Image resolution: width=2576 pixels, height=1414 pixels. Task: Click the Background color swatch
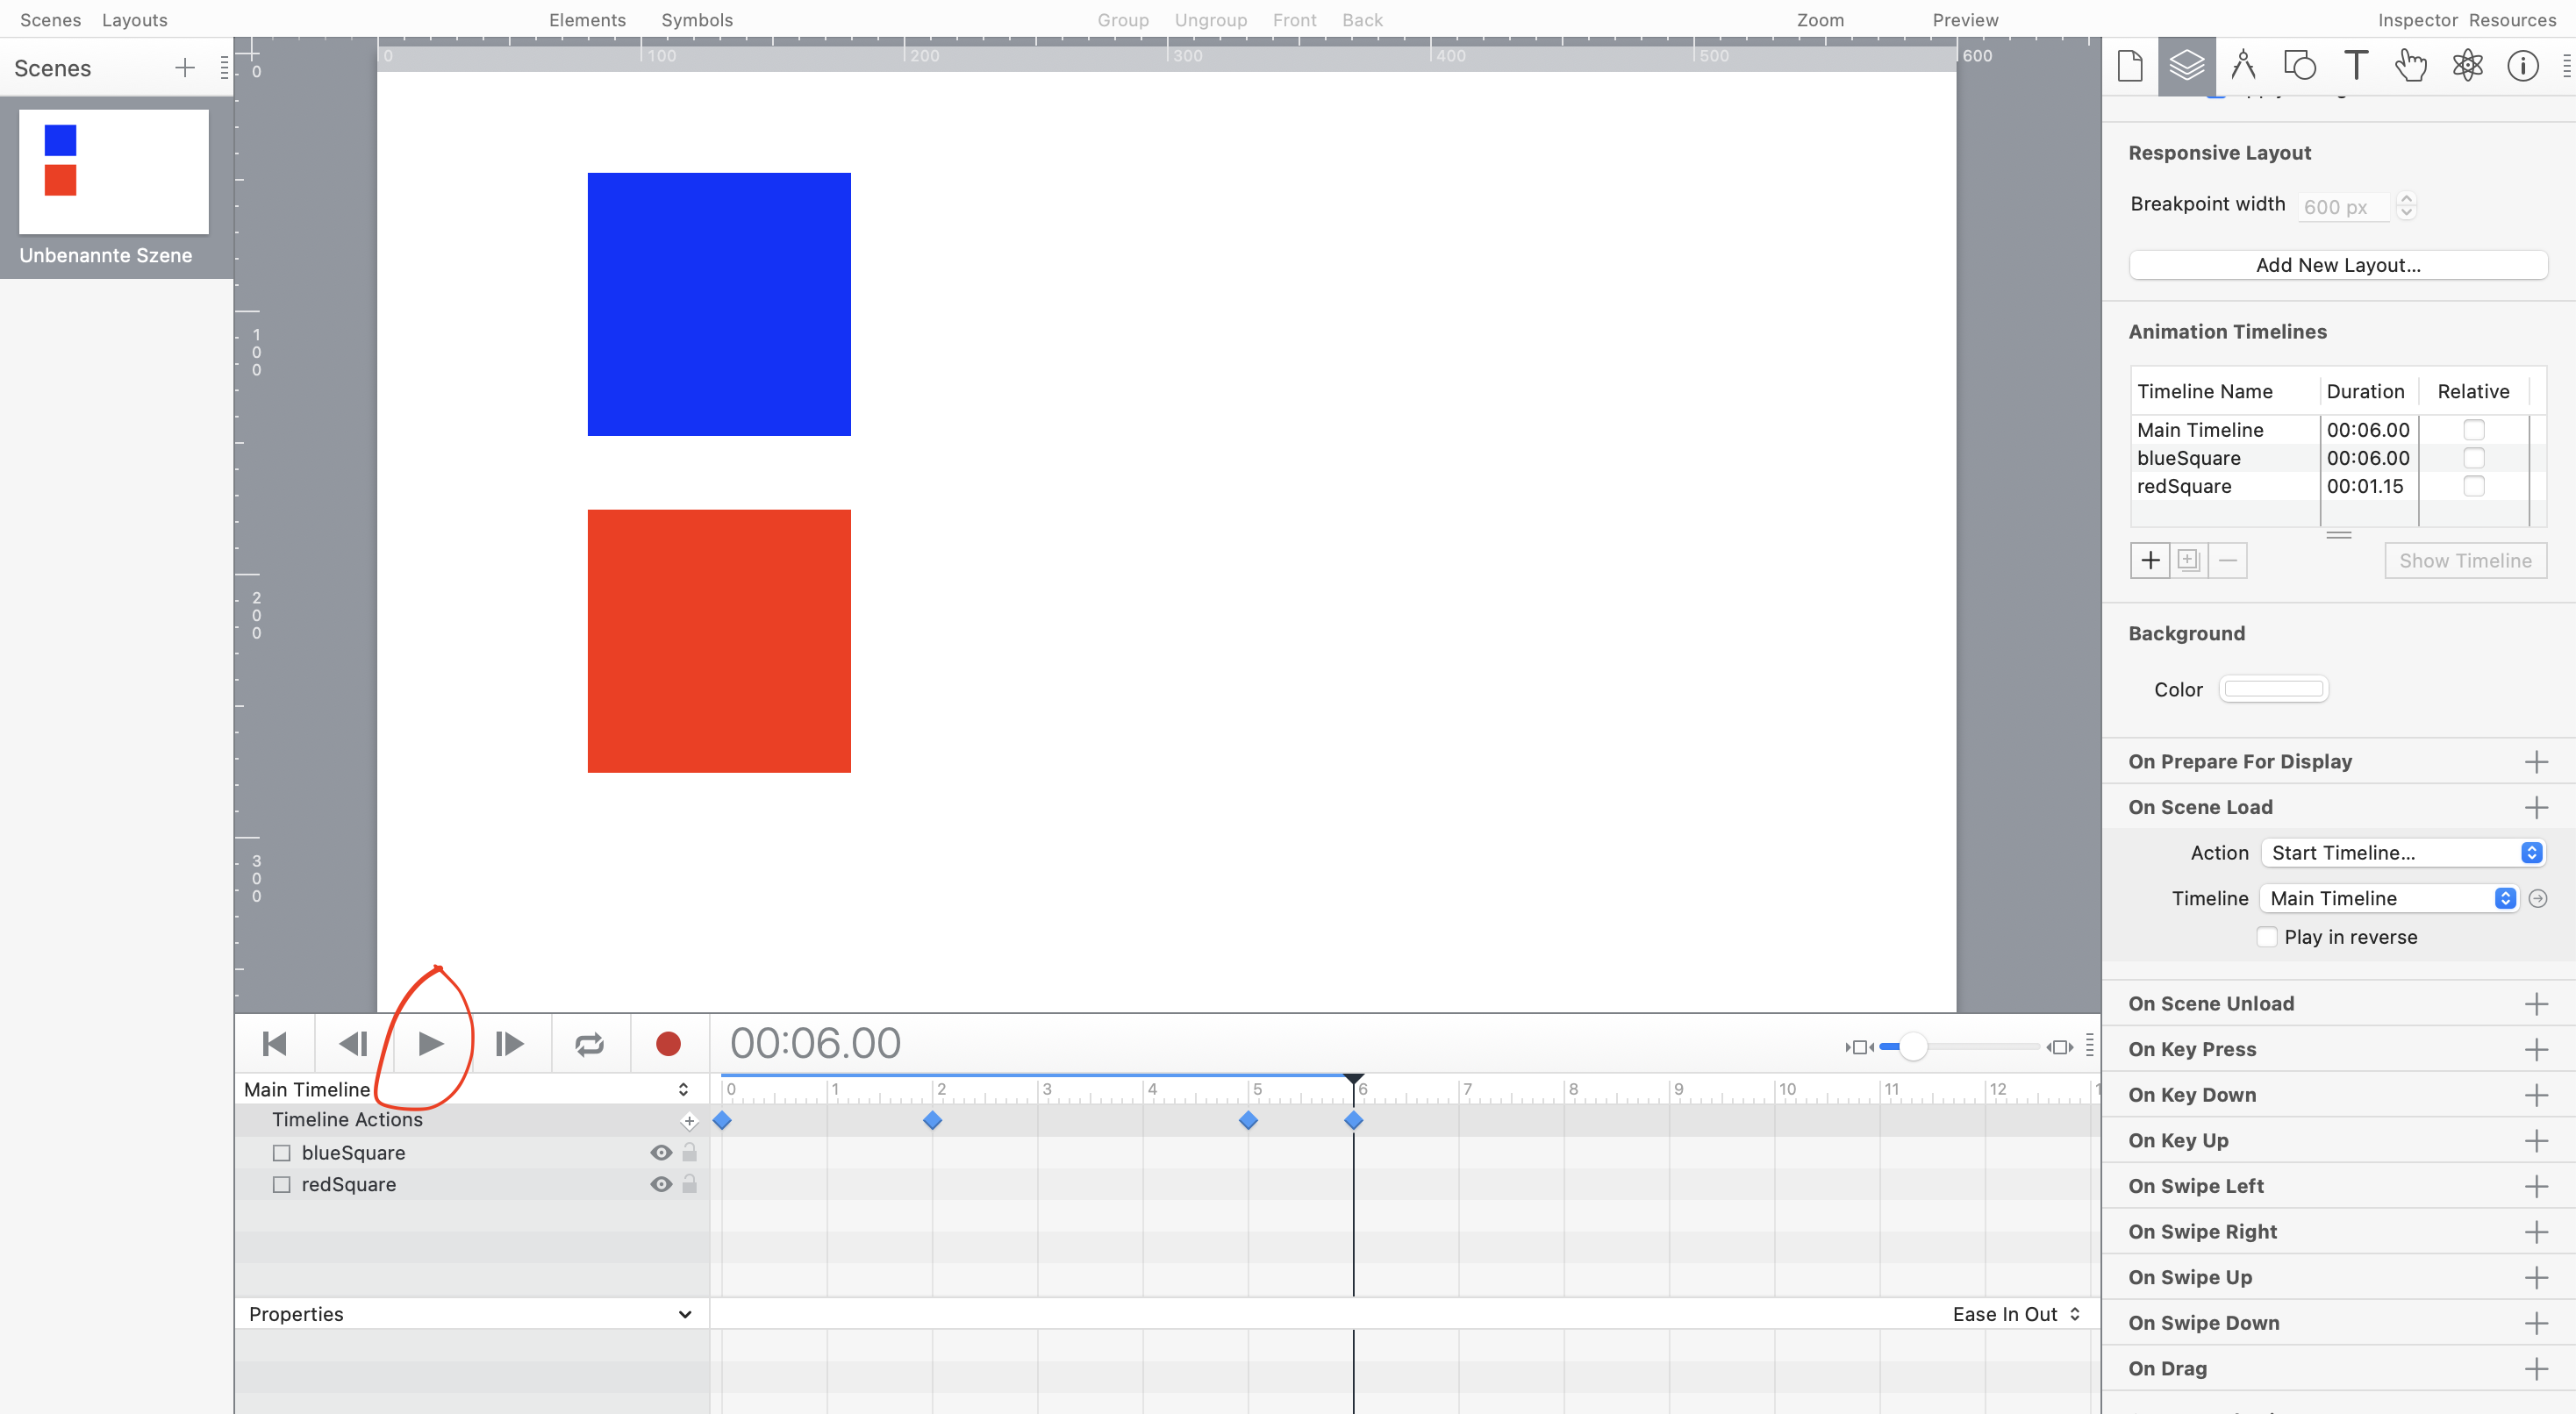(2273, 689)
